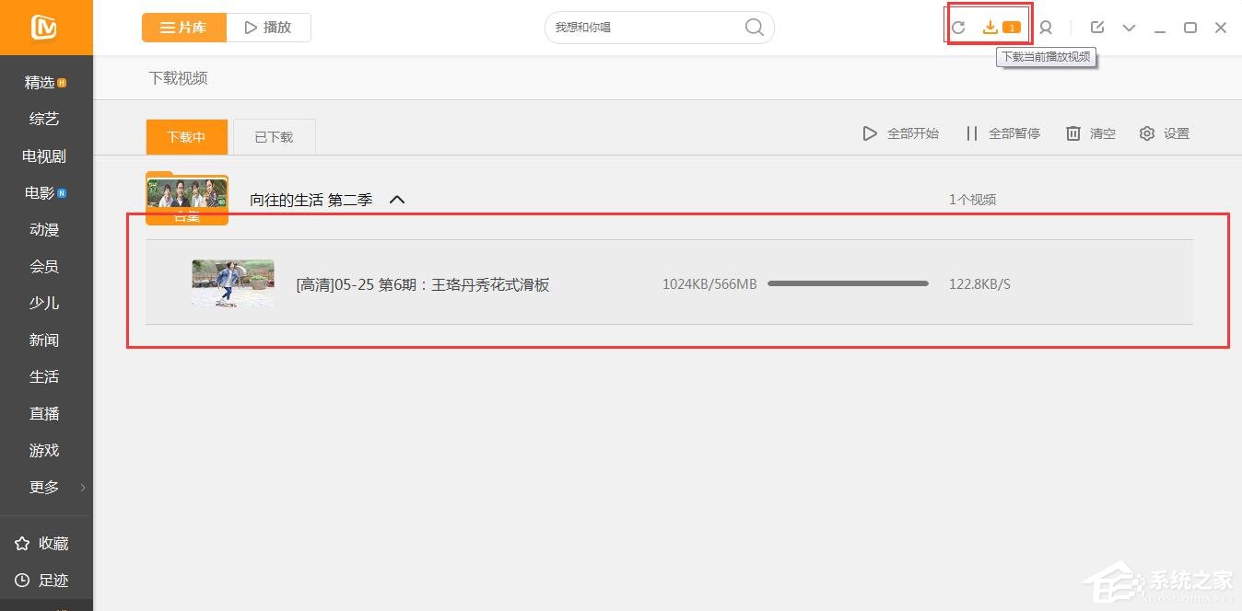Click the refresh icon in the toolbar

pos(958,28)
